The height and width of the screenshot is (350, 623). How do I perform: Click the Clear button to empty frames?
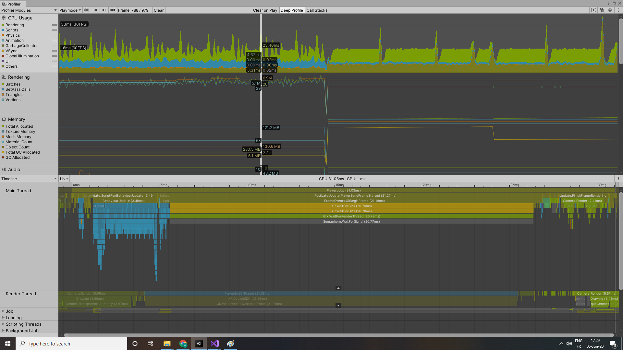[x=158, y=10]
